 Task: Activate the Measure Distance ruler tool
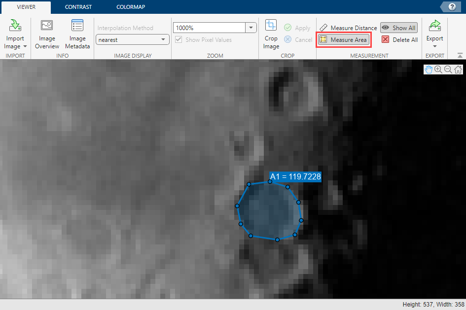click(348, 28)
